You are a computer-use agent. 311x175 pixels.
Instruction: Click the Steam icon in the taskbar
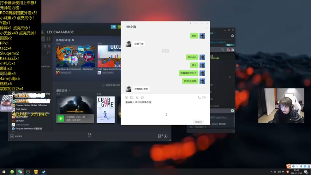point(44,171)
